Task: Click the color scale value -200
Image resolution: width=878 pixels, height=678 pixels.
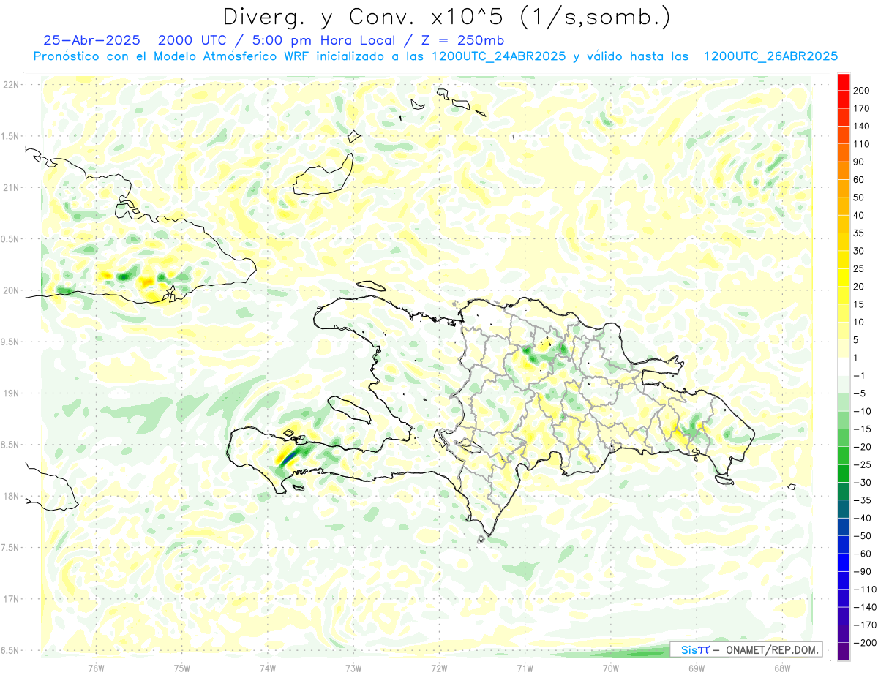Action: pos(866,643)
